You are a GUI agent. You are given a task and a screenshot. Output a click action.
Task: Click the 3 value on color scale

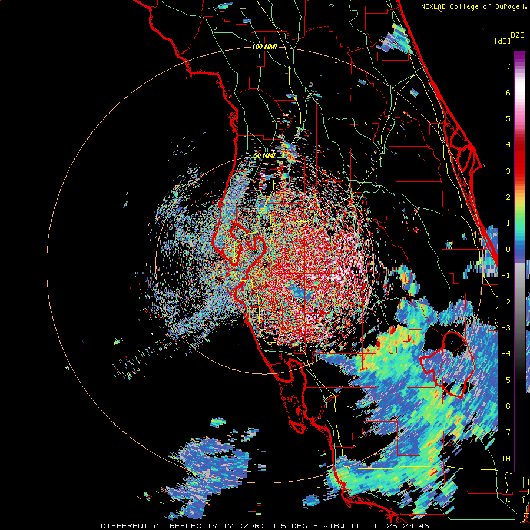point(508,171)
